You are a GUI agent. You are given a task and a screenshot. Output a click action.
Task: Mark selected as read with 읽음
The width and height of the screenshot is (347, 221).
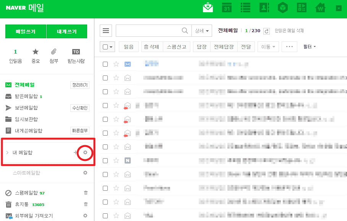point(129,47)
